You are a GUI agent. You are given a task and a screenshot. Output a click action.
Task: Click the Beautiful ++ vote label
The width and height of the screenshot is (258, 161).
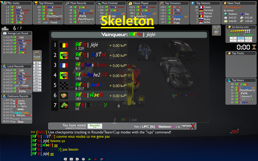click(x=95, y=126)
